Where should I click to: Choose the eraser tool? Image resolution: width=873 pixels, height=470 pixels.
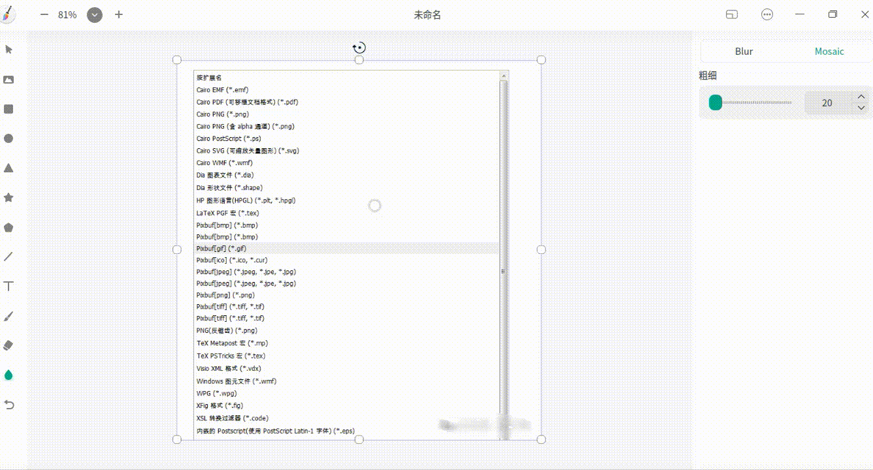9,345
